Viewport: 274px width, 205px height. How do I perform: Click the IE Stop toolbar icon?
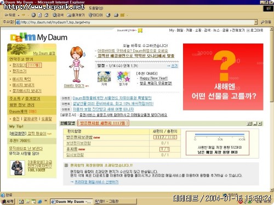point(33,15)
